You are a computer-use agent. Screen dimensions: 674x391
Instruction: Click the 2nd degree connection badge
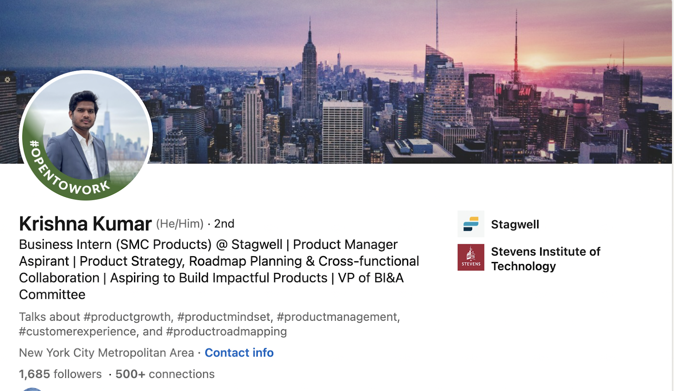pyautogui.click(x=224, y=224)
